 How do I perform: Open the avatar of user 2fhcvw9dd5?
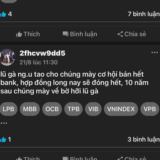[7, 57]
